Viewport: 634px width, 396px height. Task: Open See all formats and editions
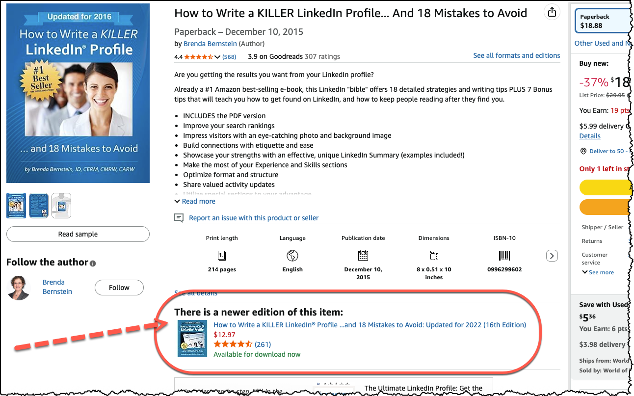pos(516,55)
